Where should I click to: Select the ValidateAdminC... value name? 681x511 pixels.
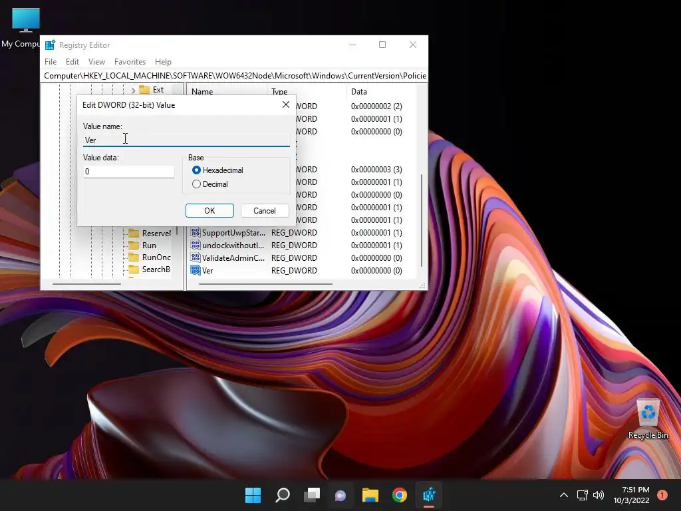point(233,258)
